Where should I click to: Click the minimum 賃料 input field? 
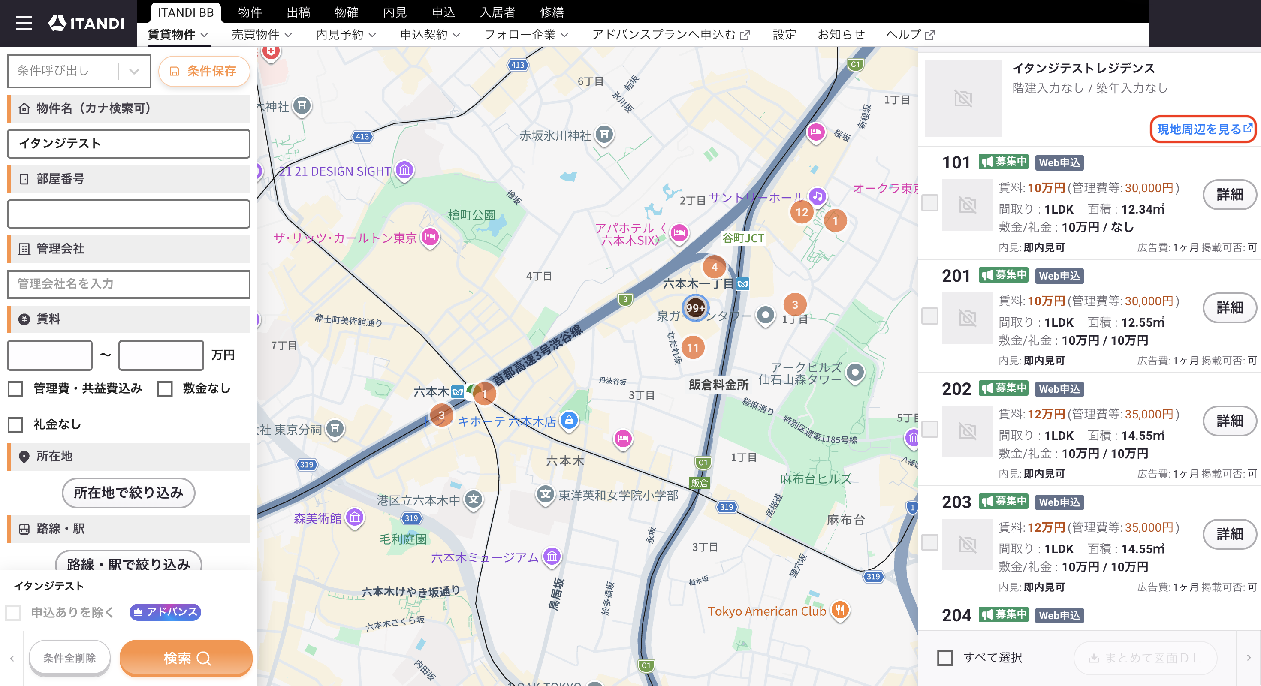[x=49, y=355]
